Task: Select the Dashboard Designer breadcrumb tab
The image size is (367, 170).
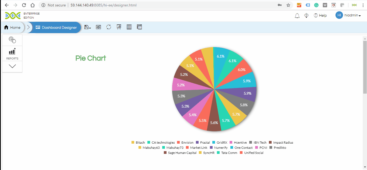Action: (x=56, y=27)
